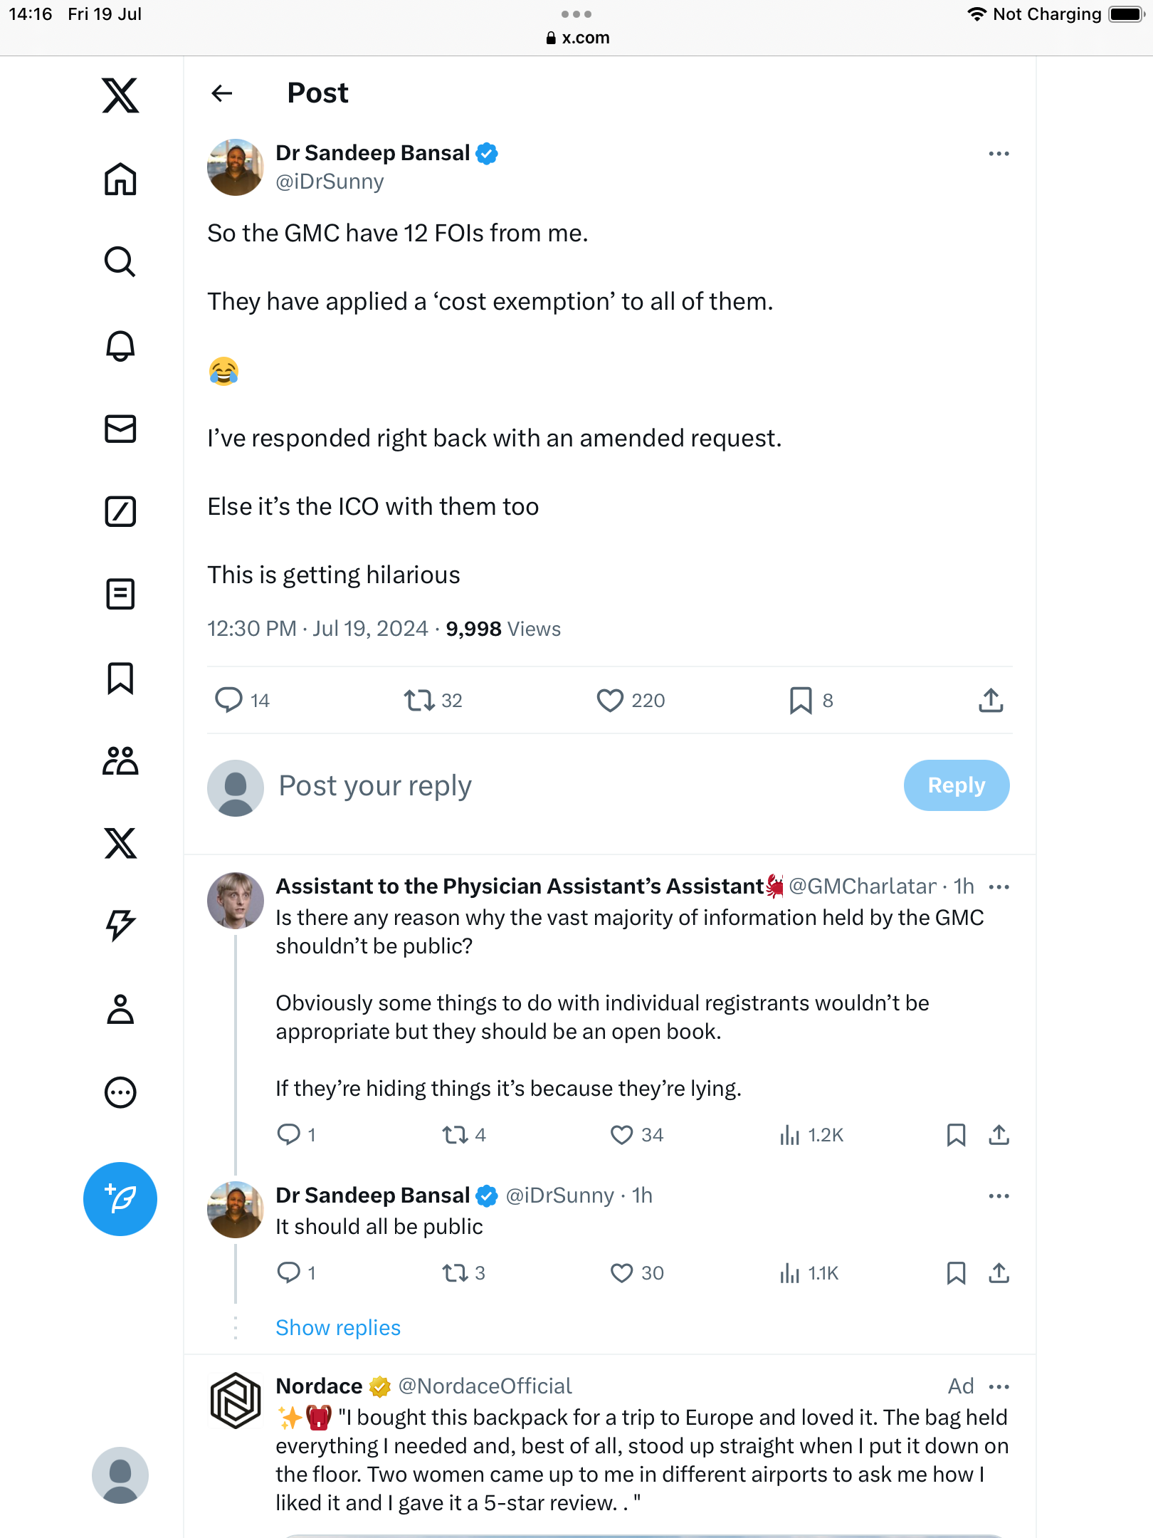Viewport: 1153px width, 1538px height.
Task: Expand the sidebar More circle menu
Action: point(120,1092)
